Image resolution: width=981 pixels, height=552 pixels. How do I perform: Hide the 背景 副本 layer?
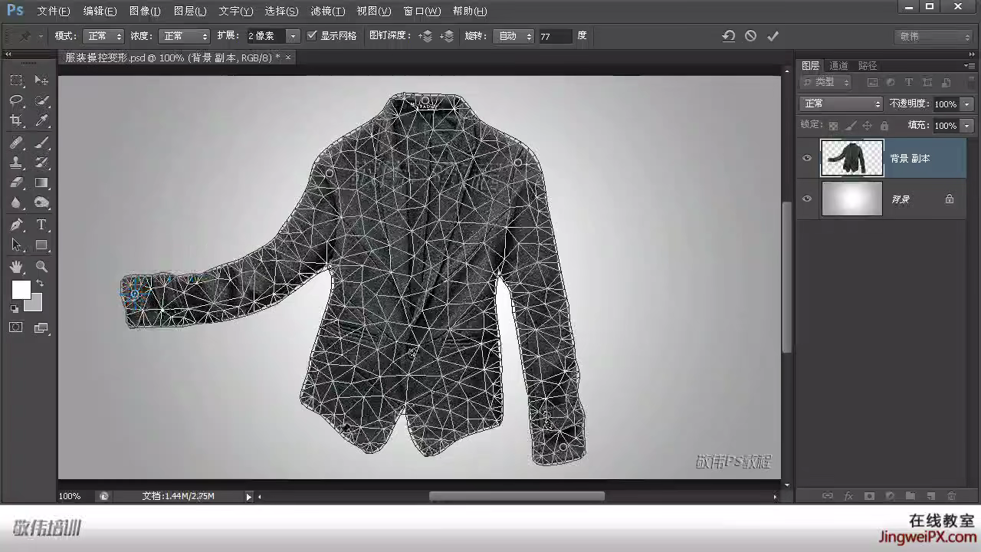807,158
